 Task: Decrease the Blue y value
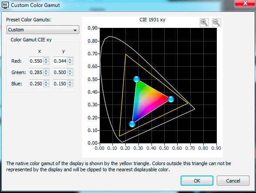click(x=70, y=85)
